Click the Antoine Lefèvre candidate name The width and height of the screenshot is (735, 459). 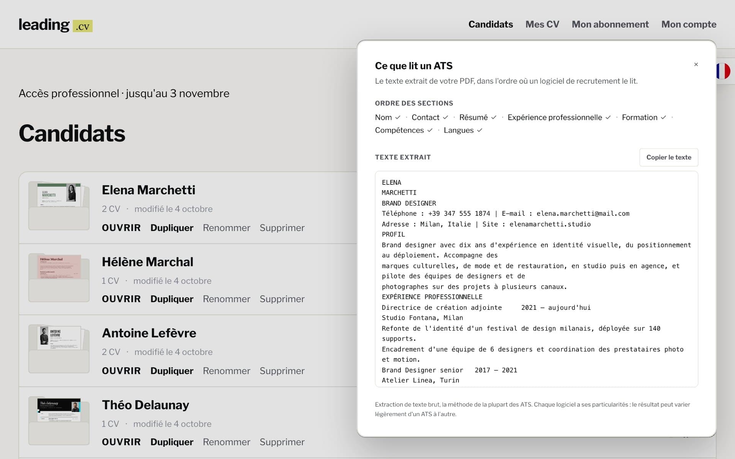(x=149, y=333)
